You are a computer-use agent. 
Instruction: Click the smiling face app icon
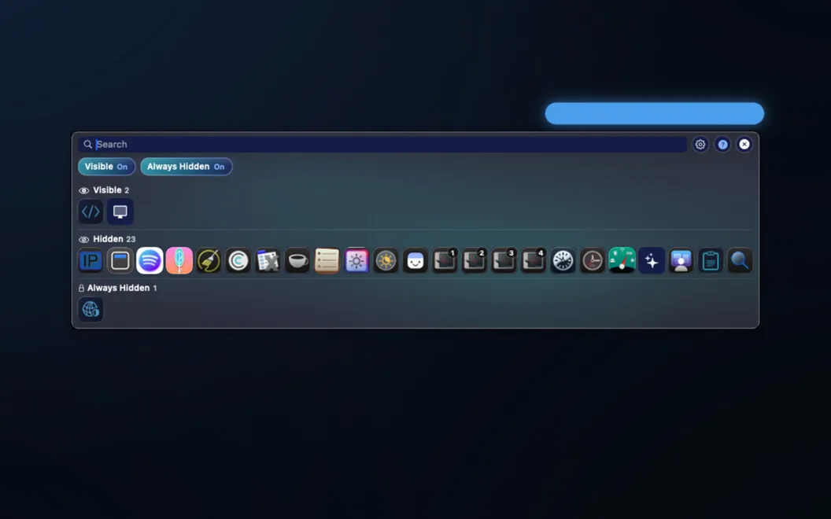click(415, 260)
